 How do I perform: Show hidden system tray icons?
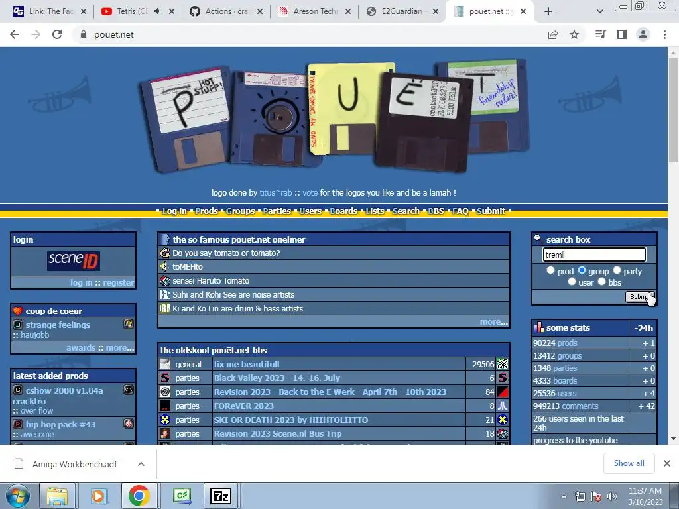pos(564,496)
